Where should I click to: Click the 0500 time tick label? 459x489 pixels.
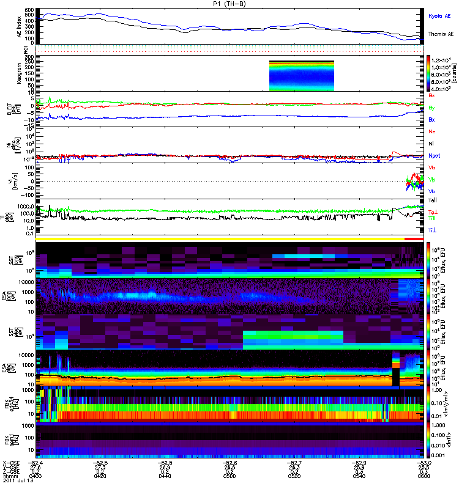(229, 476)
